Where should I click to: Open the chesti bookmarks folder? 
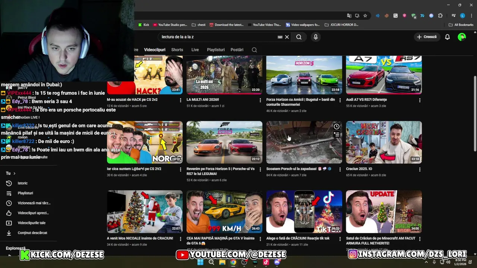coord(199,25)
